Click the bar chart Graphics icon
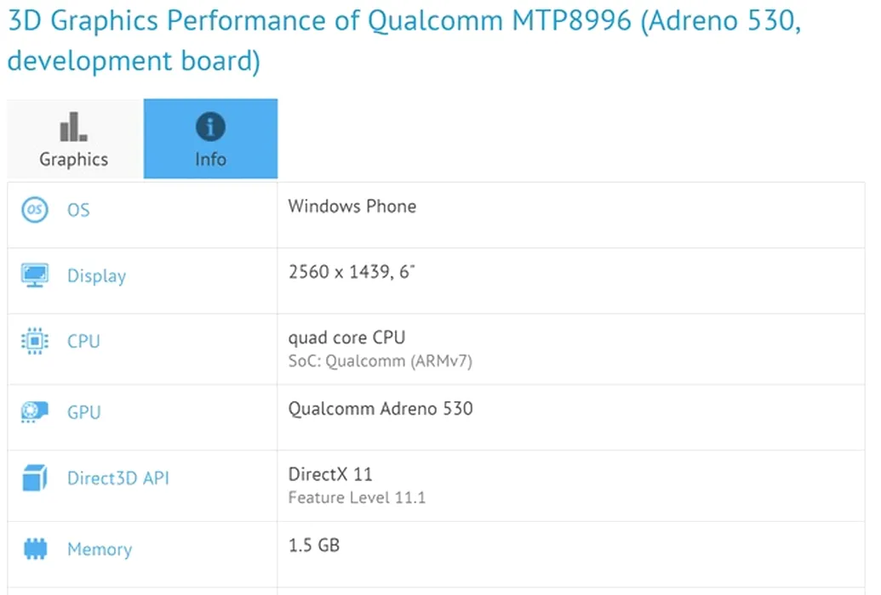The width and height of the screenshot is (881, 595). (73, 127)
